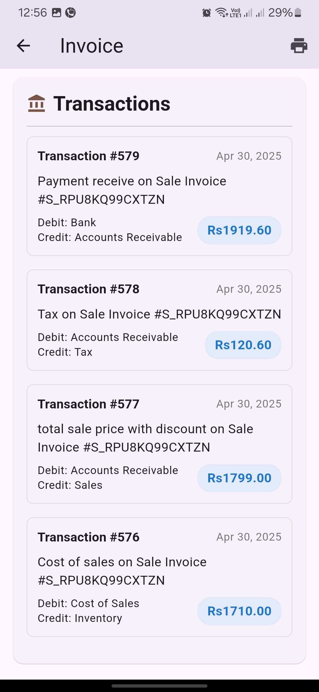The image size is (319, 692).
Task: Open Transaction #577 heading
Action: point(88,404)
